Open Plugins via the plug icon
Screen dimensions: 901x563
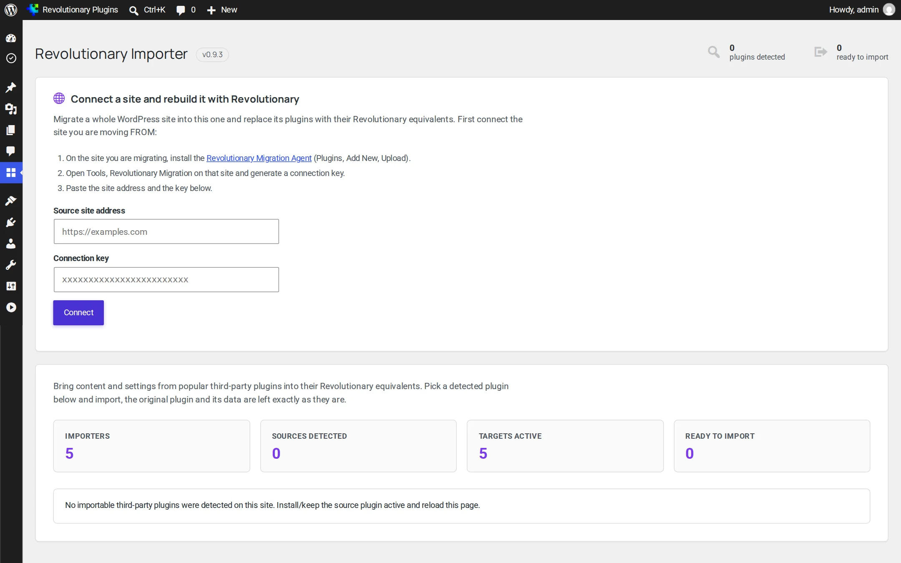coord(11,222)
